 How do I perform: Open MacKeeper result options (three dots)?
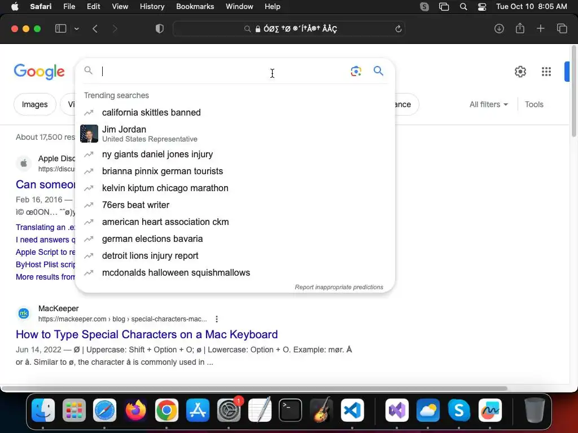click(217, 319)
